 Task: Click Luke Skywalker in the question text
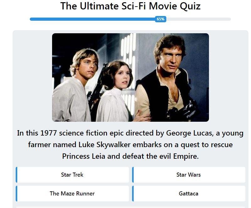coord(104,145)
